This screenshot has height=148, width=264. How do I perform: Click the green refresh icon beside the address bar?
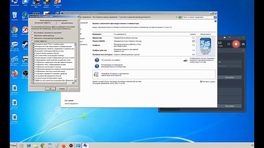coord(180,17)
